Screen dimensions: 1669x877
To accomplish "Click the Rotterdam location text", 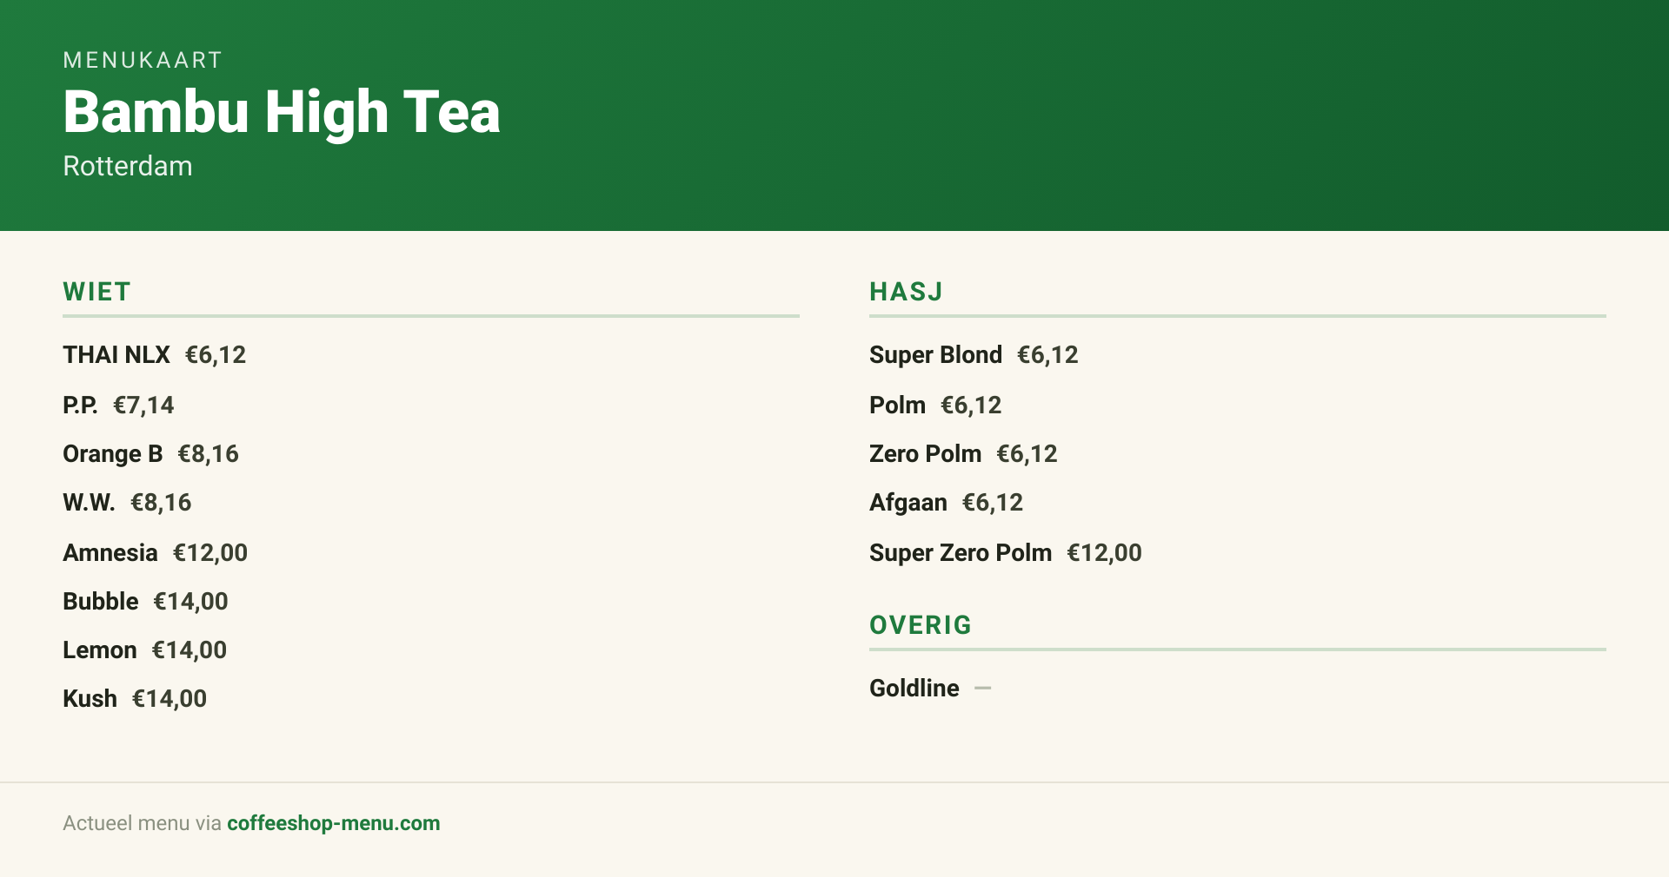I will tap(128, 166).
